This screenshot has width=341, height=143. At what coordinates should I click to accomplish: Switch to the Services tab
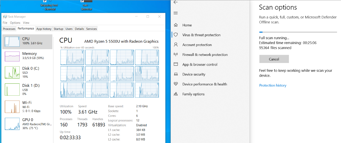(92, 29)
